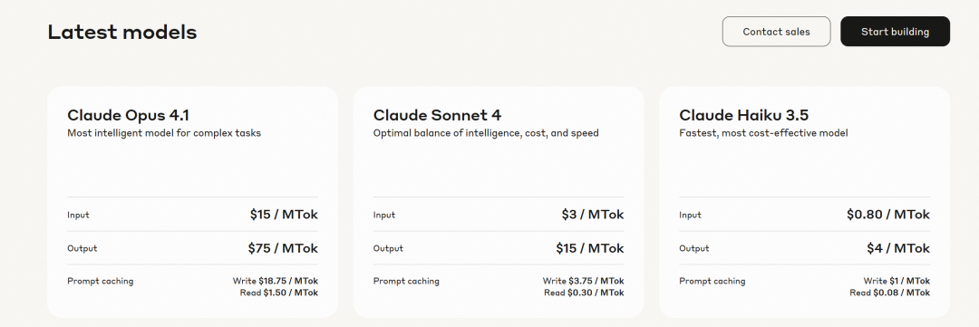The width and height of the screenshot is (979, 327).
Task: Select the Claude Sonnet 4 card title
Action: coord(437,115)
